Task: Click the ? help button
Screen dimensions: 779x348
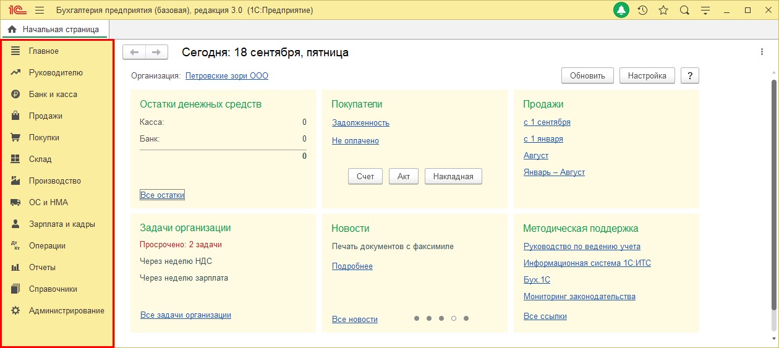Action: point(689,75)
